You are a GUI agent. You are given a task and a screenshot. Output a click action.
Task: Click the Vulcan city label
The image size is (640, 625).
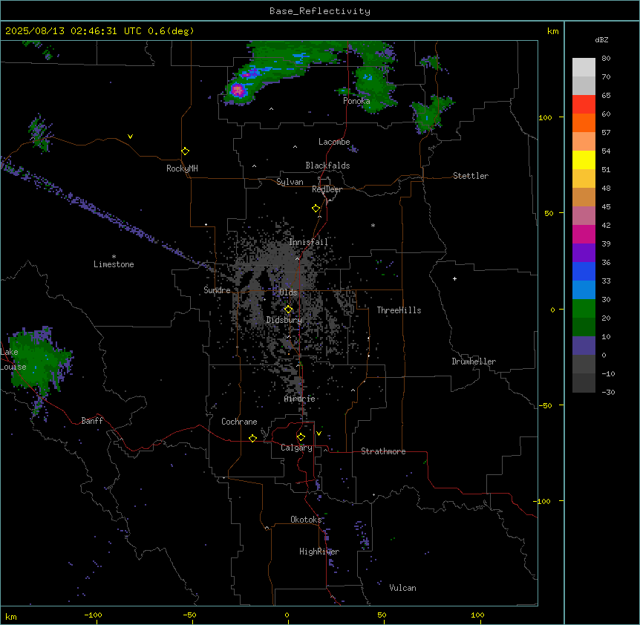(x=403, y=588)
